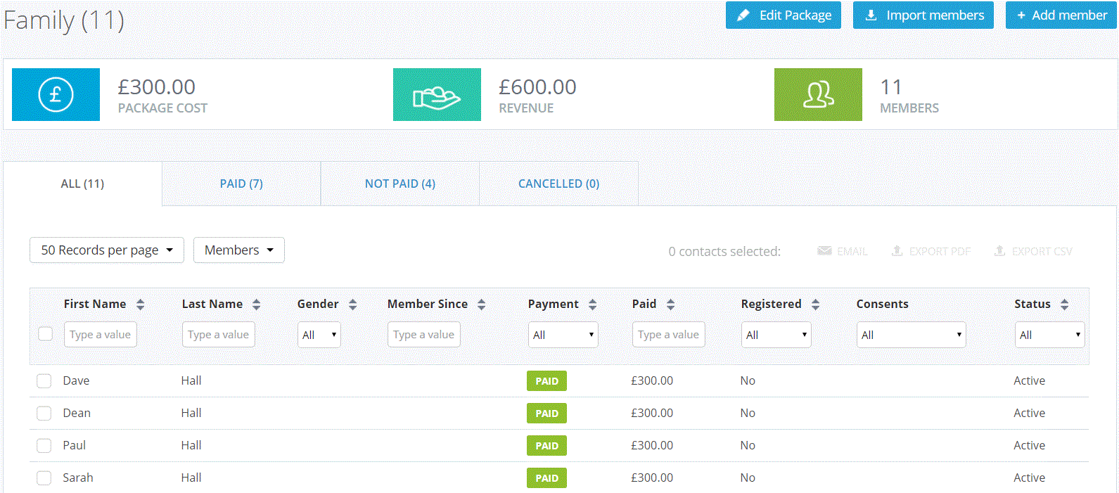Click the Edit Package button
The height and width of the screenshot is (493, 1119).
click(784, 15)
